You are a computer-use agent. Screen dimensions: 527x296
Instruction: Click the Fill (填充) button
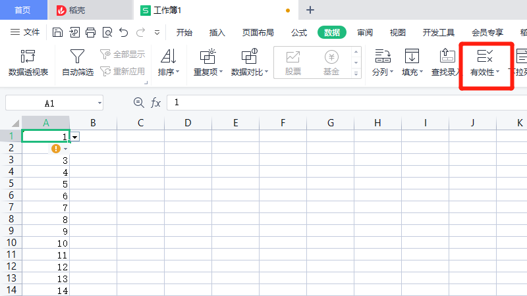(412, 62)
